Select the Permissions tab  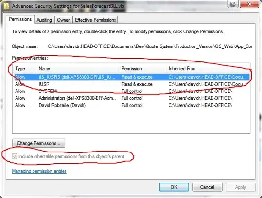point(20,19)
